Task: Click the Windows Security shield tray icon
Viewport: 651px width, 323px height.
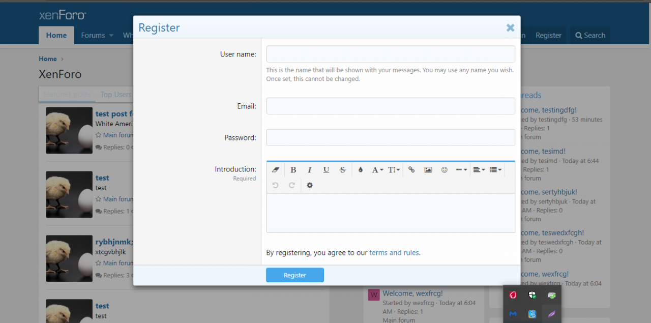Action: (532, 295)
